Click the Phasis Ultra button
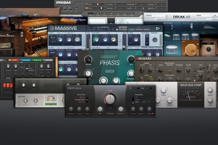This screenshot has width=218, height=145. (x=110, y=71)
